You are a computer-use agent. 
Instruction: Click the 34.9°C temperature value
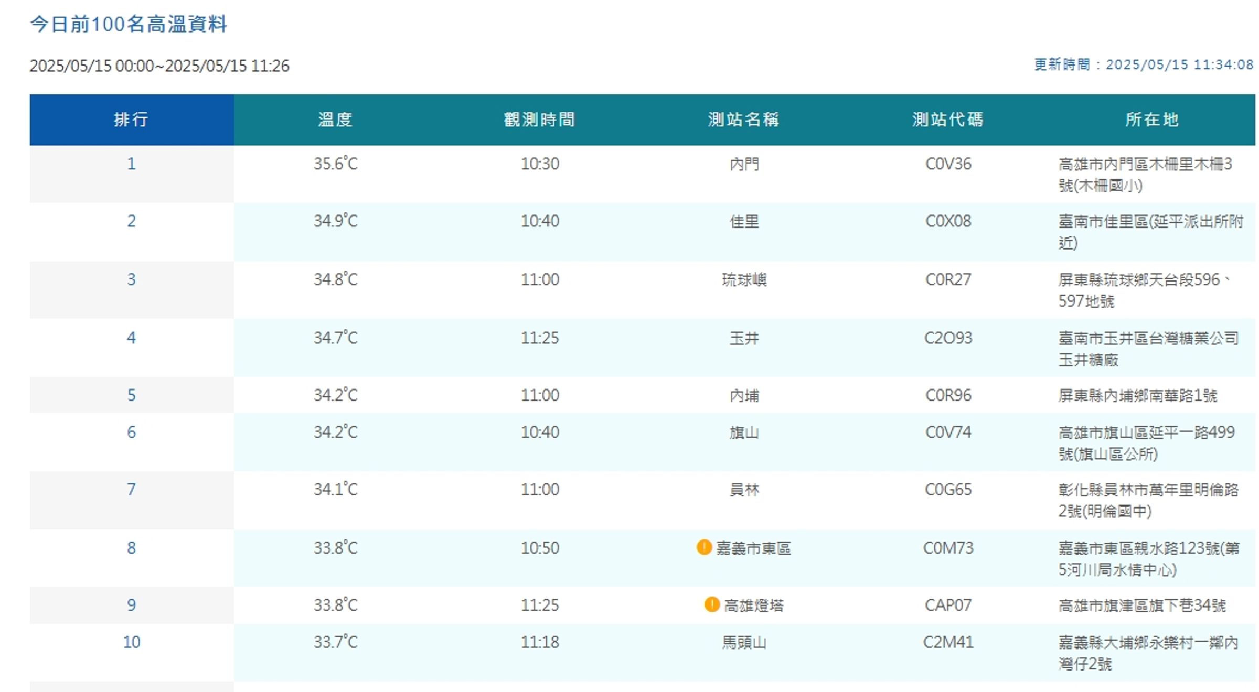[335, 221]
